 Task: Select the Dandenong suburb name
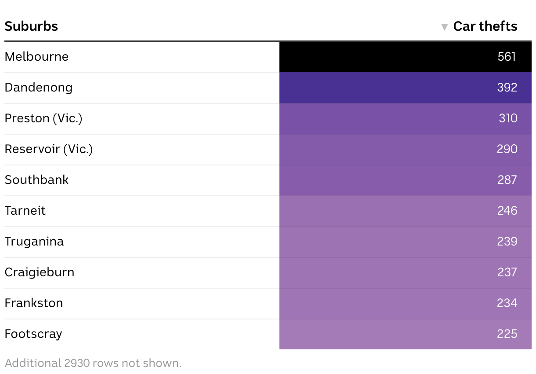point(39,88)
